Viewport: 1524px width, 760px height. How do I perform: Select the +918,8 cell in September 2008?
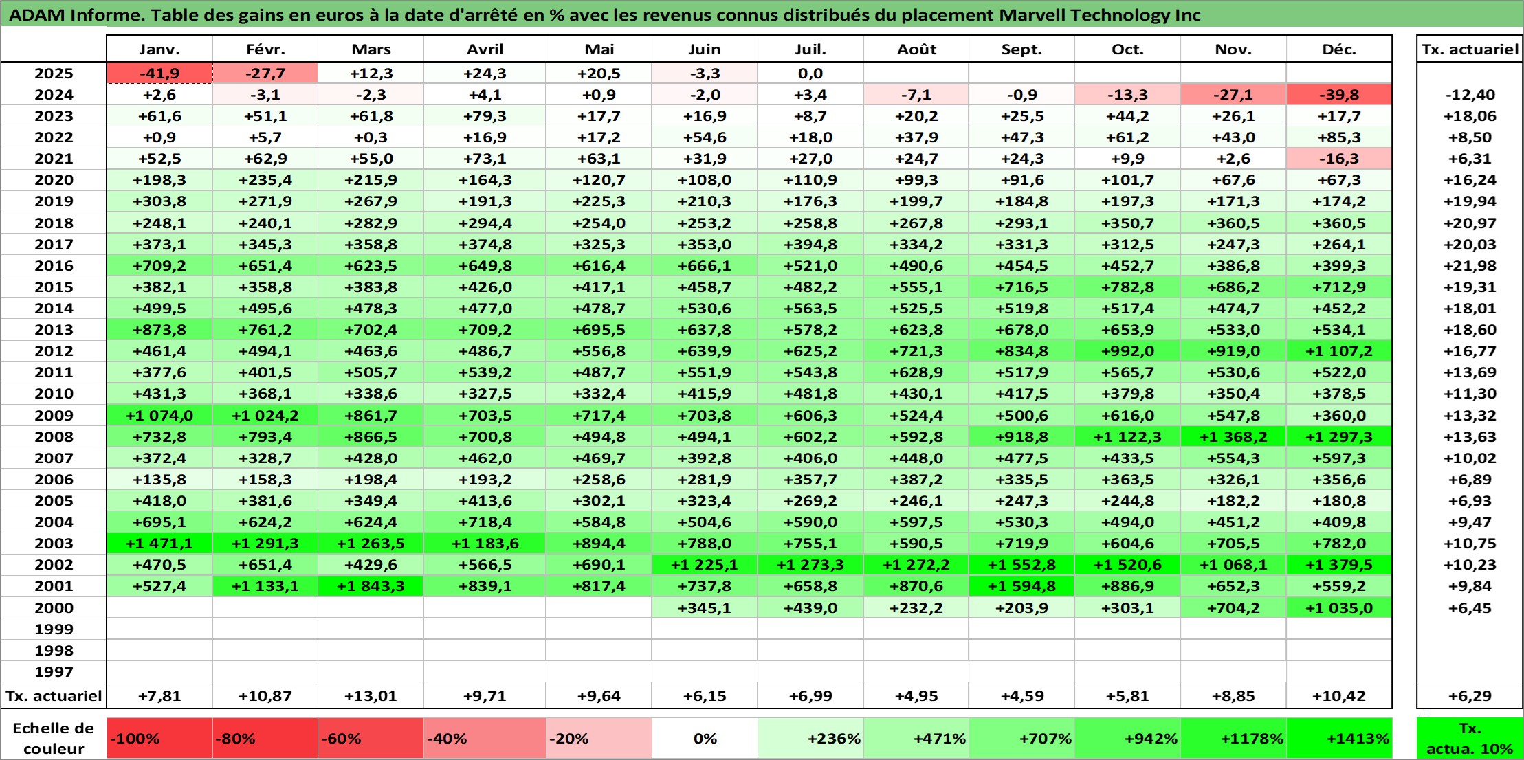pyautogui.click(x=1021, y=437)
